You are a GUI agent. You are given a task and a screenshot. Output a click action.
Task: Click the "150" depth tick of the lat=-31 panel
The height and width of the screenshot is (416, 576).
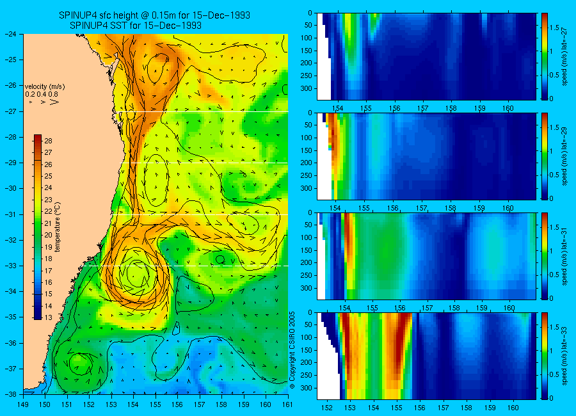pyautogui.click(x=306, y=250)
